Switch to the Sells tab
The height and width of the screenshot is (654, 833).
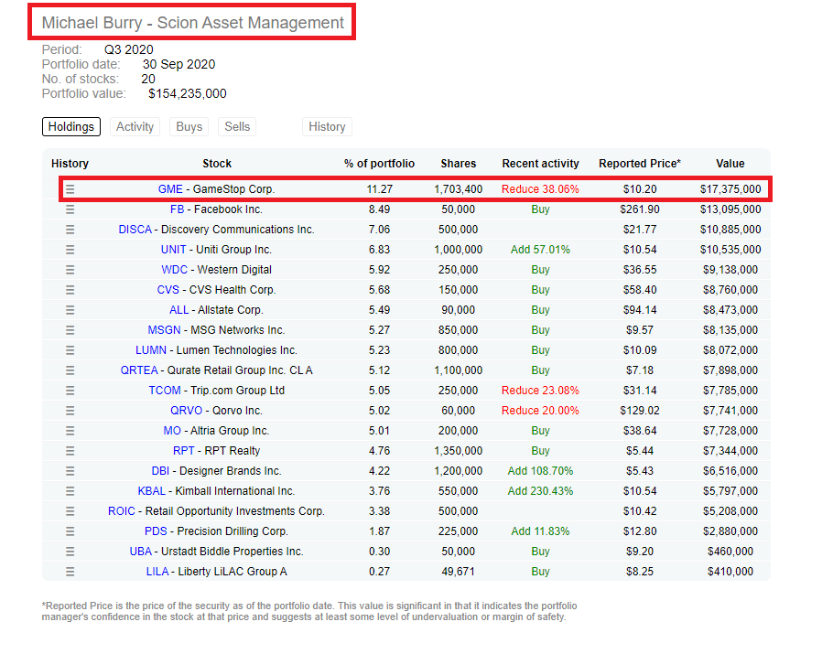tap(237, 127)
